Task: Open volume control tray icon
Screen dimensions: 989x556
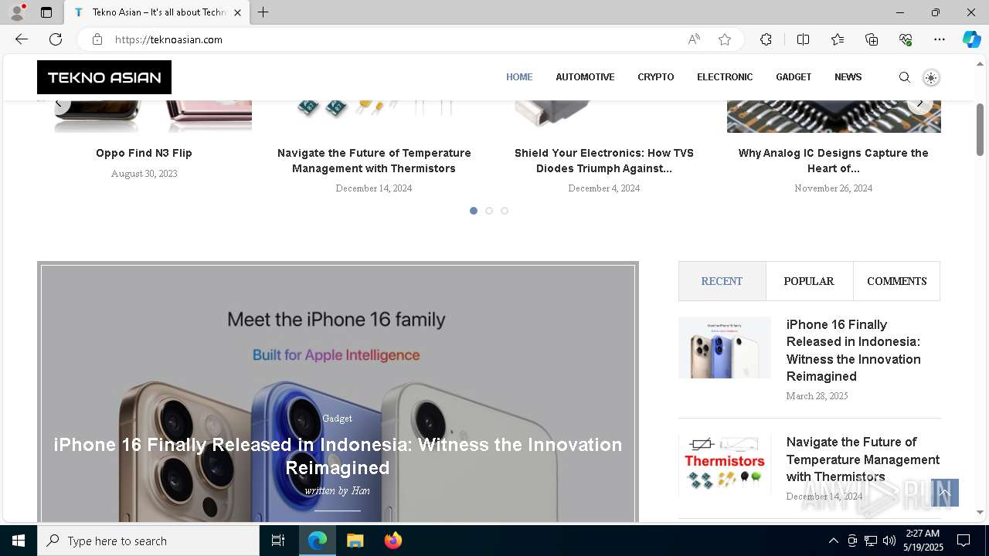Action: click(x=889, y=541)
